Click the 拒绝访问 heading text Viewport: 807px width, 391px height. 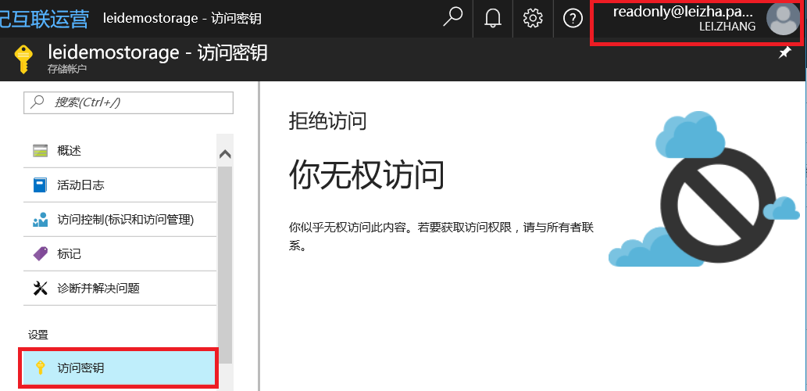[x=328, y=121]
